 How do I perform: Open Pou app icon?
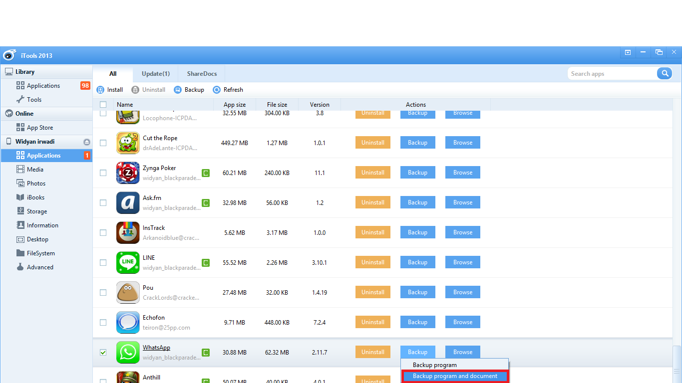128,292
